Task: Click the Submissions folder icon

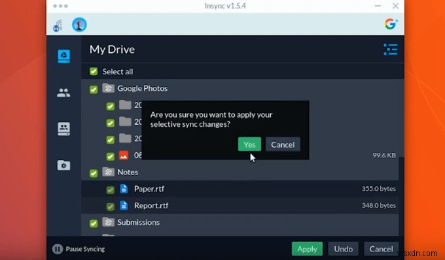Action: [x=108, y=221]
